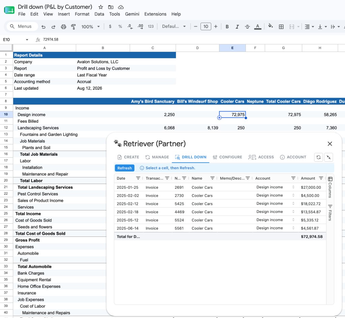Increase decimal places icon

click(140, 26)
